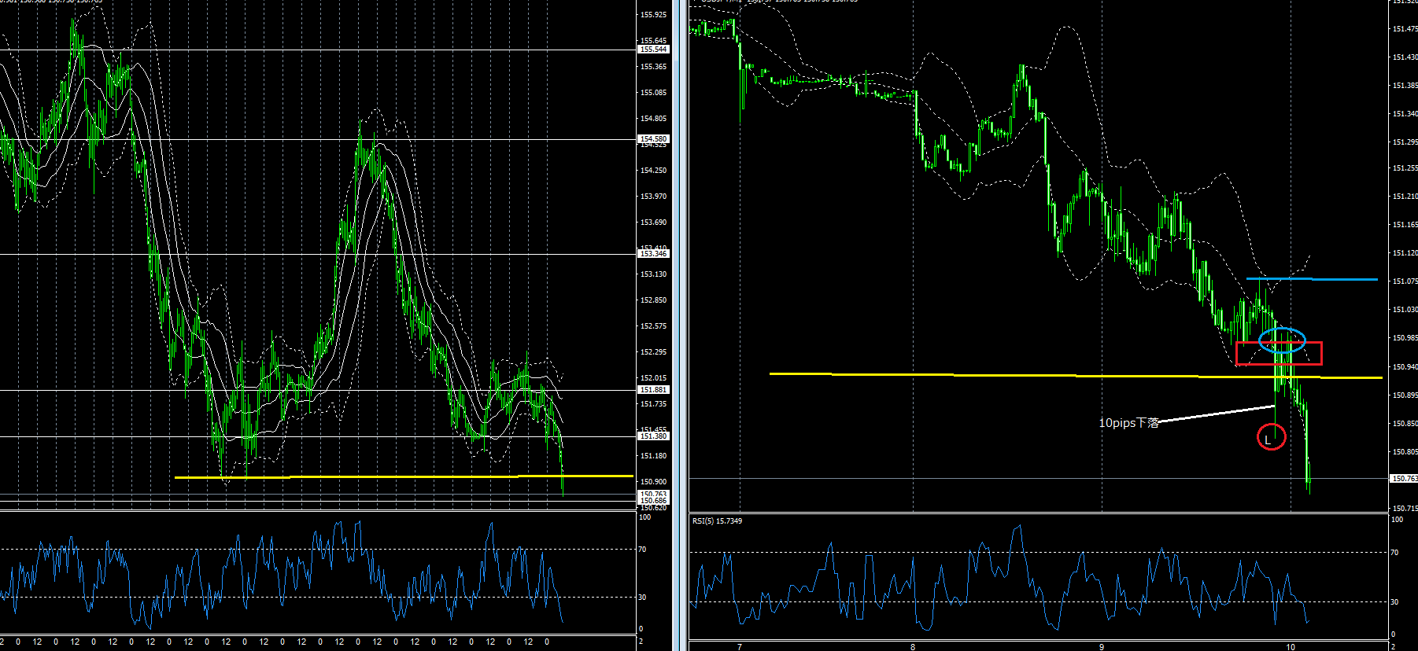The image size is (1418, 651).
Task: Select the boxed 155.544 horizontal line label
Action: 653,50
